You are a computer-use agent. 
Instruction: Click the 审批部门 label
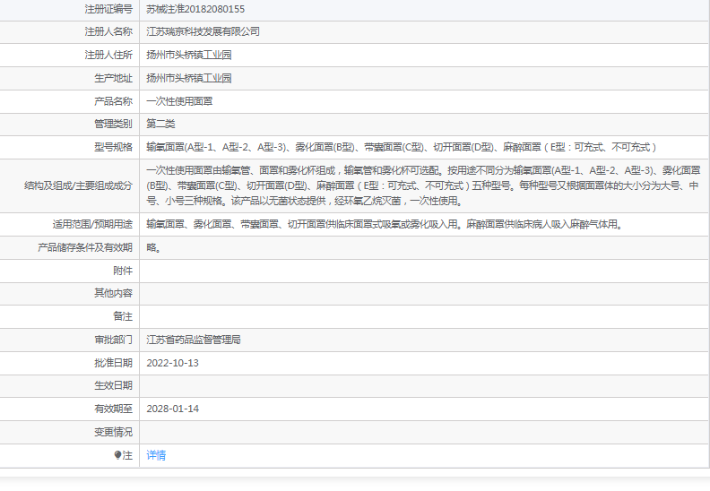click(113, 340)
